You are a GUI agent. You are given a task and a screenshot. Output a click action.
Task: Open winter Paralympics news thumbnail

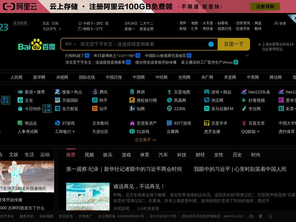pos(88,197)
